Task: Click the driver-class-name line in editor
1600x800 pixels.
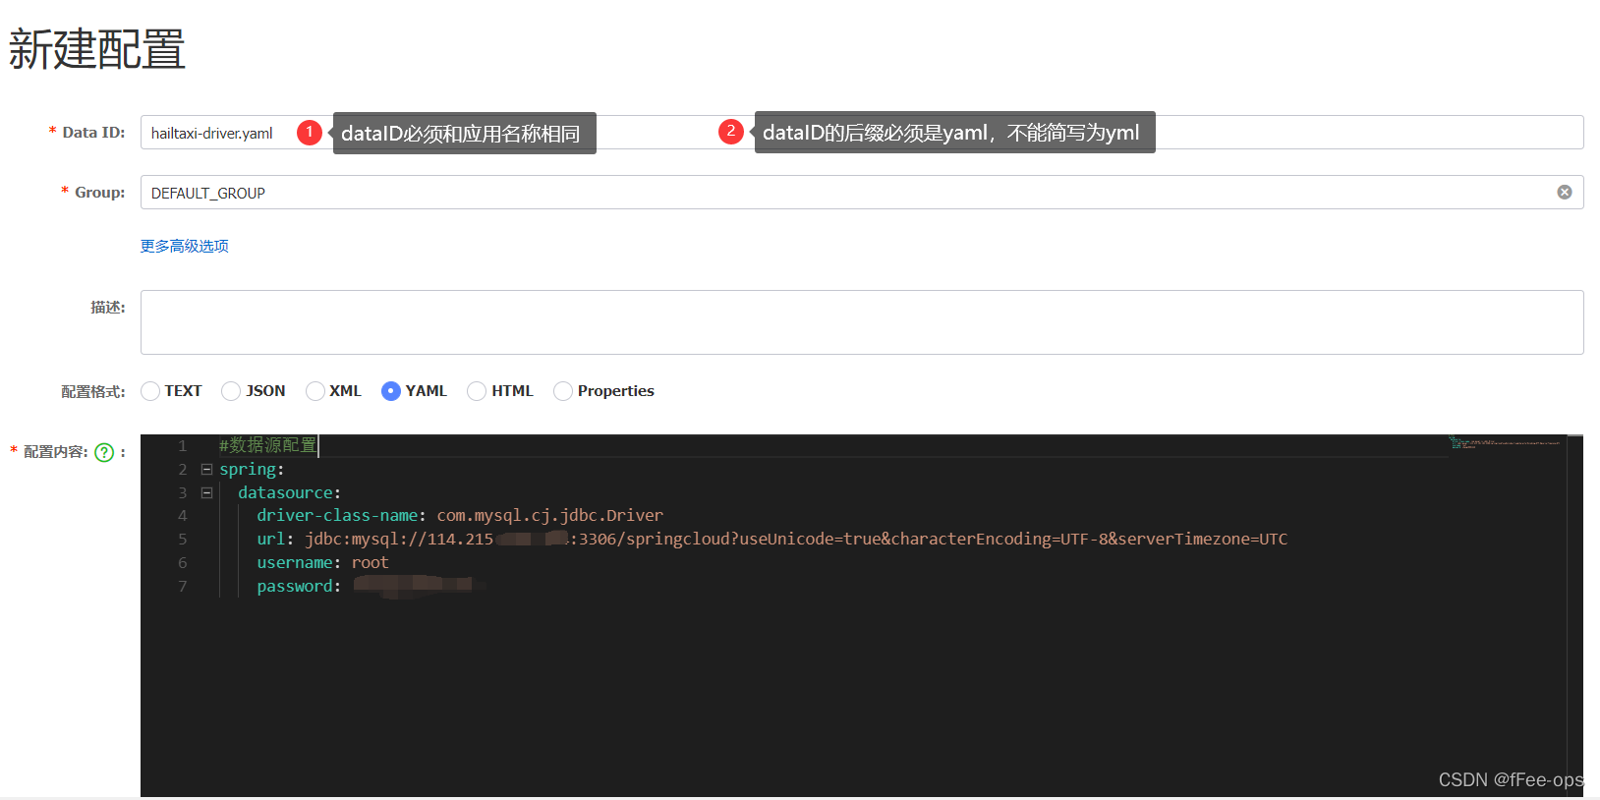Action: pos(460,515)
